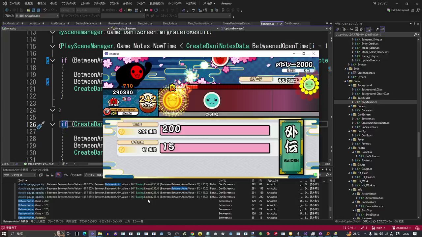Open Microsoft Edge from the taskbar
This screenshot has width=422, height=237.
(84, 234)
